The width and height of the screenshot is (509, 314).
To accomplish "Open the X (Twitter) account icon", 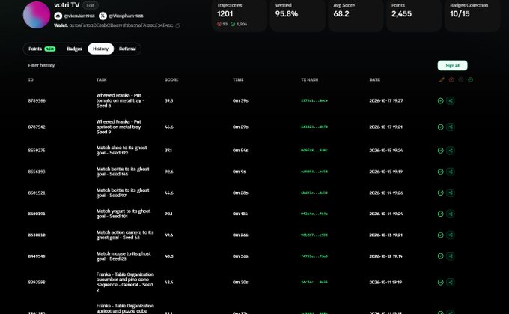I will pyautogui.click(x=103, y=16).
